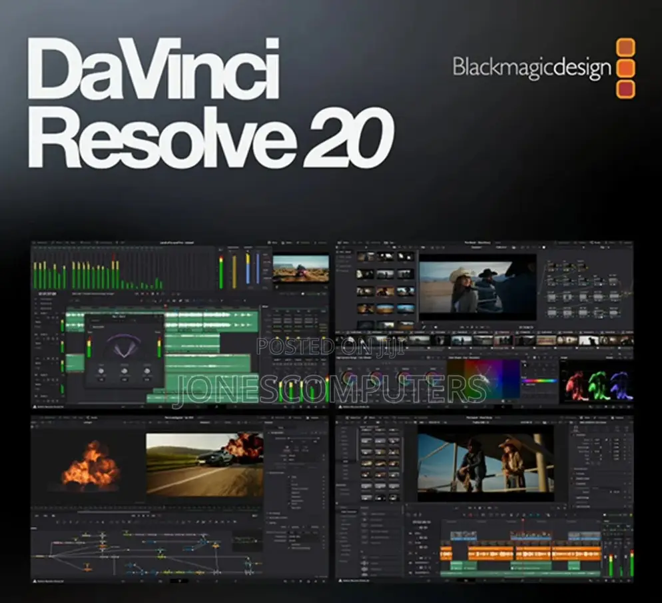
Task: Click the second Gamma color wheel on the Color page
Action: point(376,377)
